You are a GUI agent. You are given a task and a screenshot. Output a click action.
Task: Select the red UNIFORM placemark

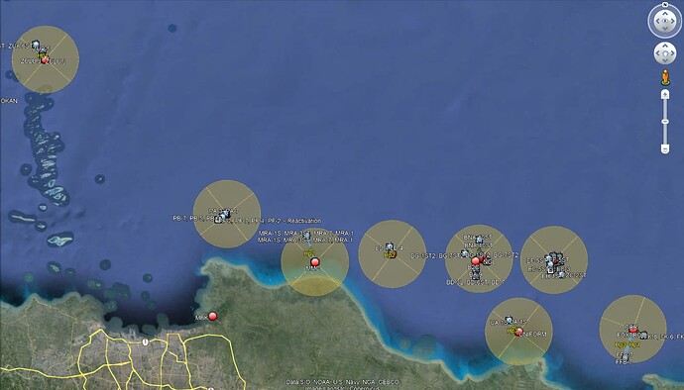click(518, 332)
